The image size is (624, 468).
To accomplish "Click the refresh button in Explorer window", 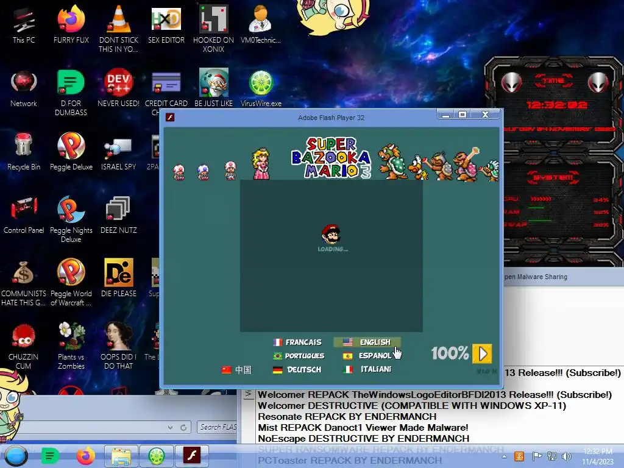I will click(x=183, y=427).
